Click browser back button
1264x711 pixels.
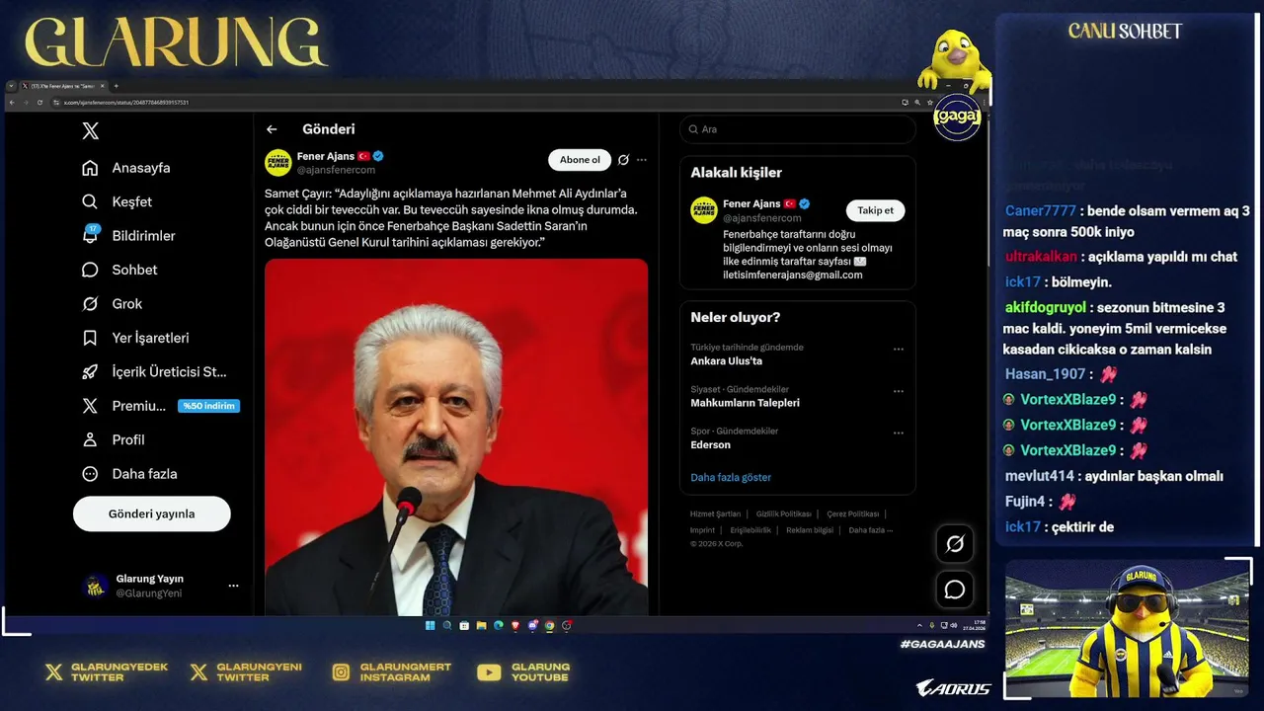(13, 102)
